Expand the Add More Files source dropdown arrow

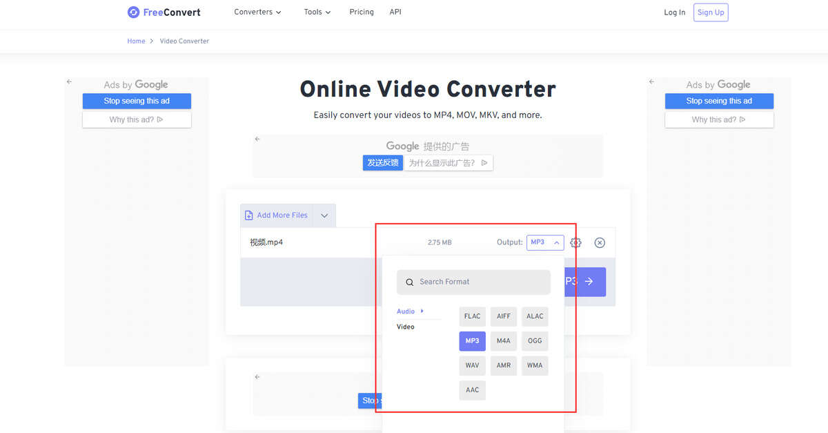[x=324, y=215]
